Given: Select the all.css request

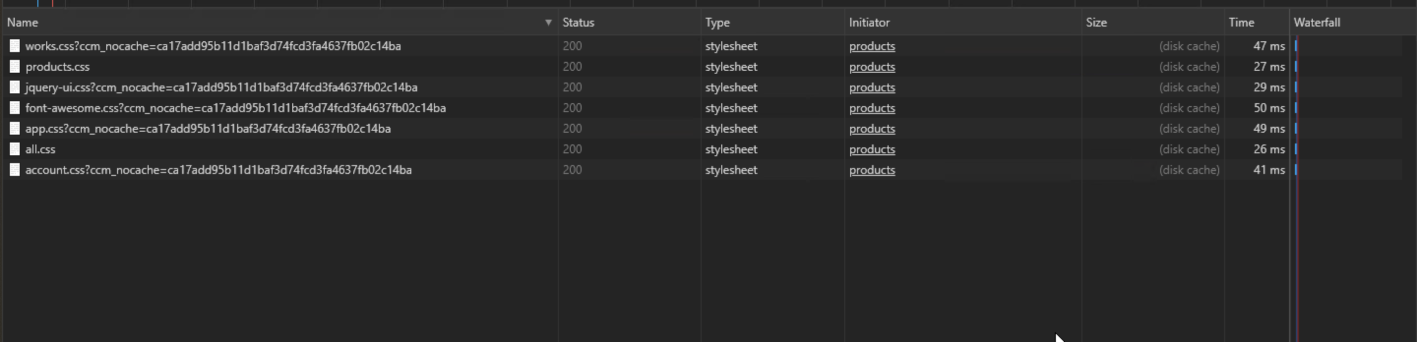Looking at the screenshot, I should click(703, 149).
